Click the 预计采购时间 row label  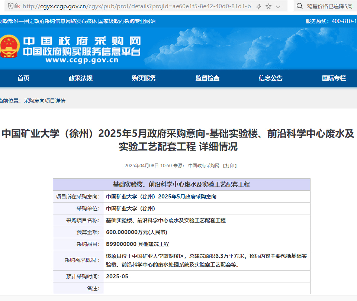pyautogui.click(x=83, y=276)
